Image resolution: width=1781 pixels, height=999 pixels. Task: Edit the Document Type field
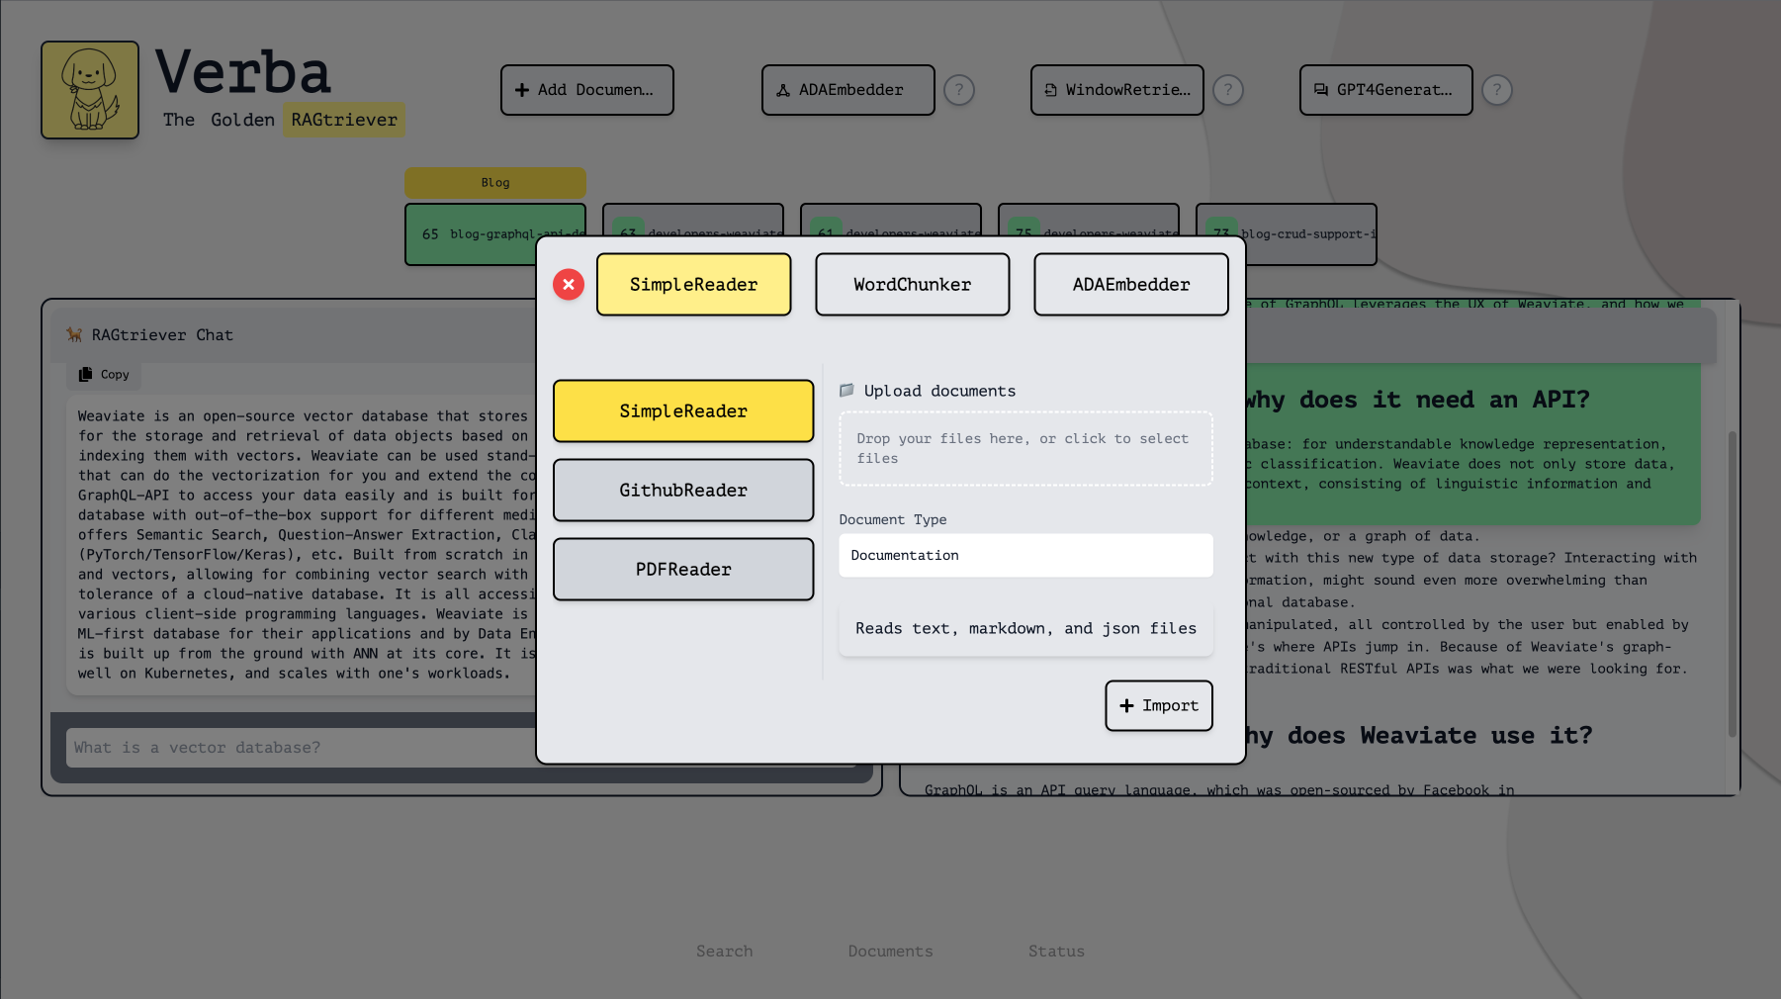(1025, 555)
